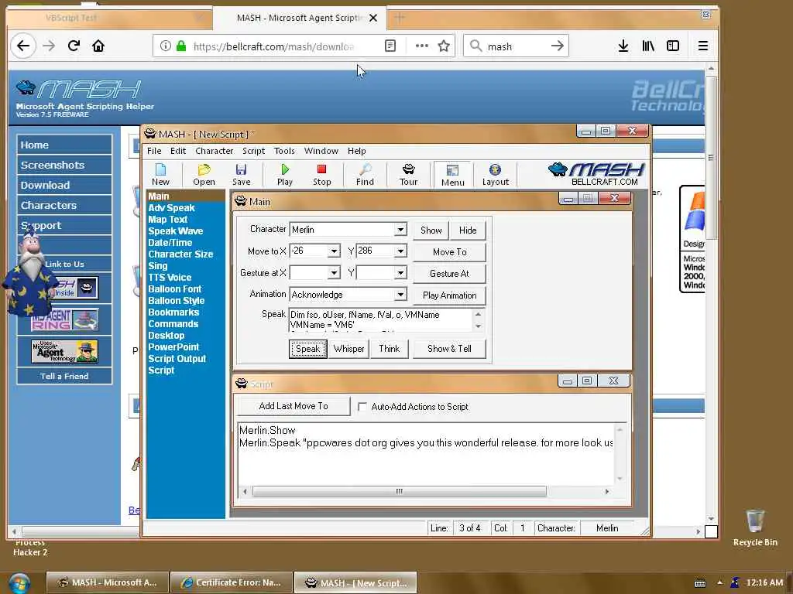793x594 pixels.
Task: Click the Think button
Action: (390, 349)
